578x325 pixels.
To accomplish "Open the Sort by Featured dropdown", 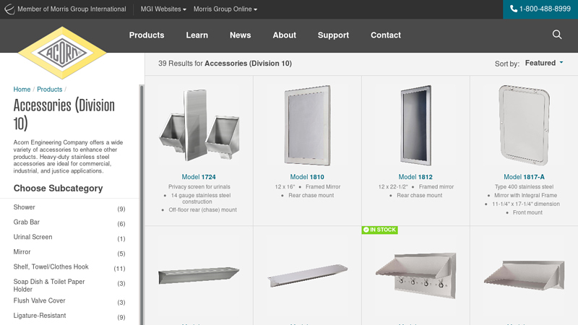I will (x=544, y=63).
